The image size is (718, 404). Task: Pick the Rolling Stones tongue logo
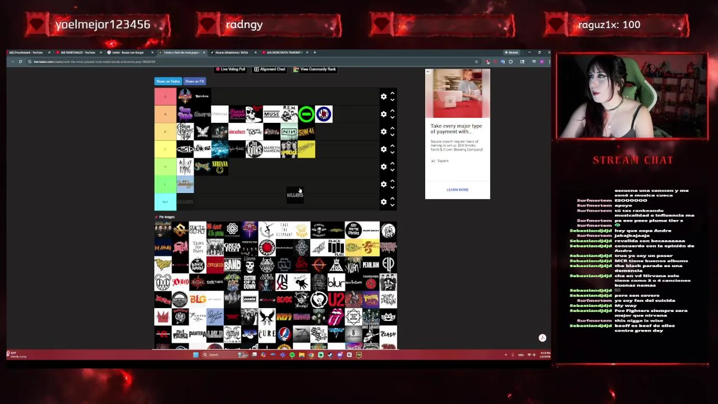(337, 317)
